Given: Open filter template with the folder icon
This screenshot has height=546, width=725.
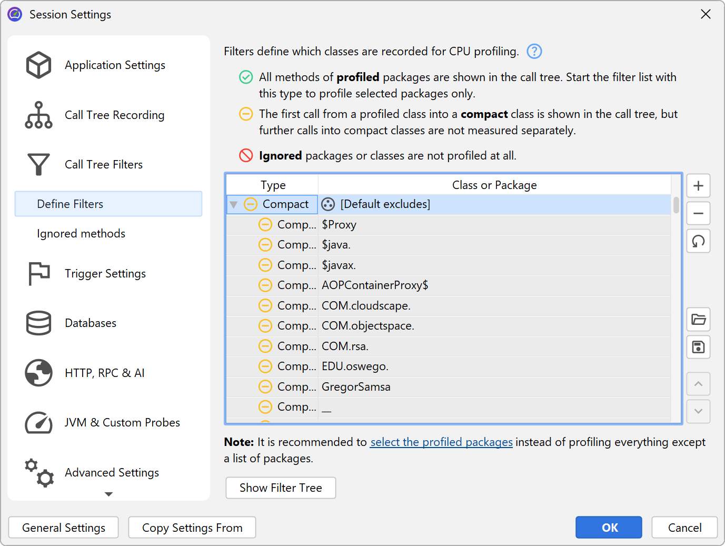Looking at the screenshot, I should click(698, 320).
